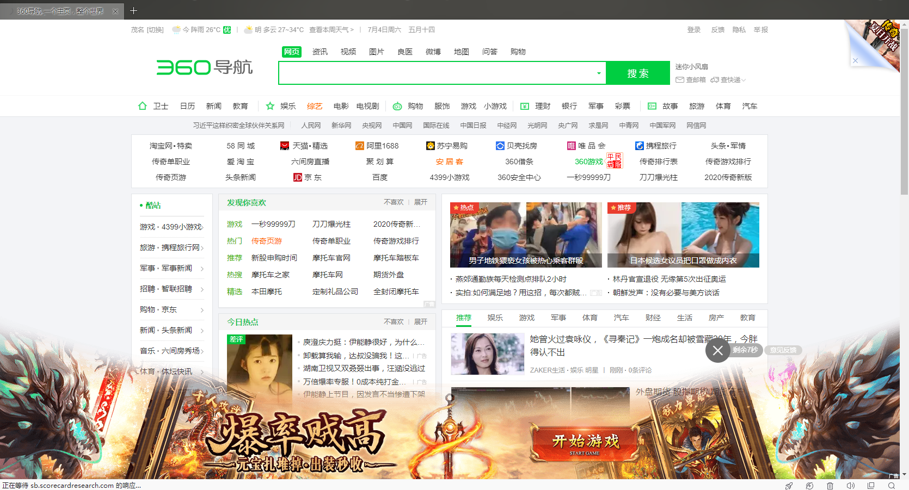Click the blue icon beside 贝壳找房
This screenshot has width=909, height=490.
point(501,145)
